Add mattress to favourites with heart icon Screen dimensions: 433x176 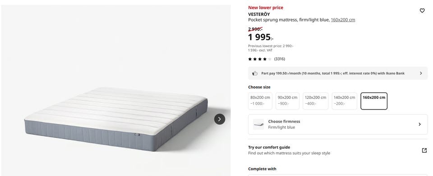coord(422,11)
